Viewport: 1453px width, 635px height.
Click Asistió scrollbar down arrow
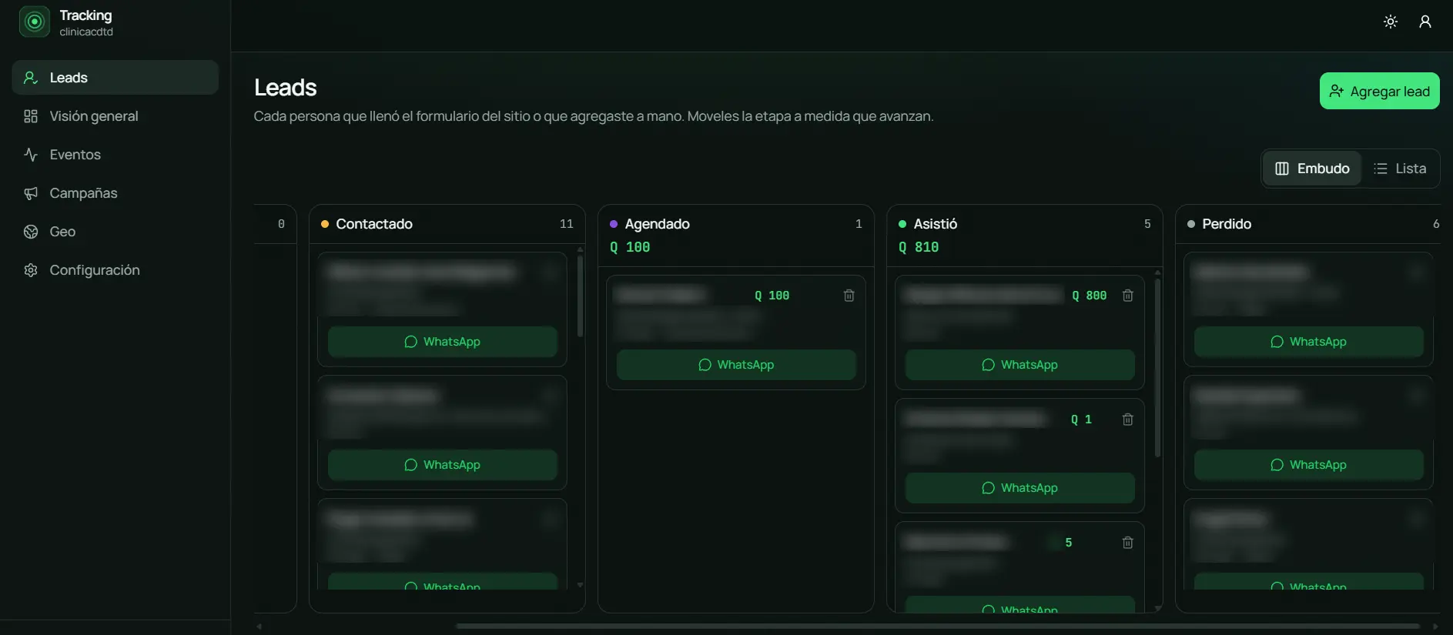point(1157,608)
